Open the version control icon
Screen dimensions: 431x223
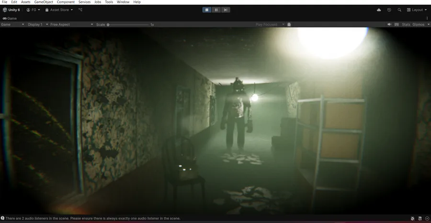coord(80,10)
